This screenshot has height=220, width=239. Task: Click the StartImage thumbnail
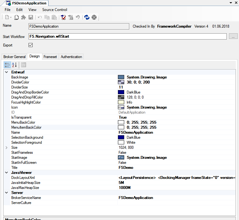pos(121,158)
